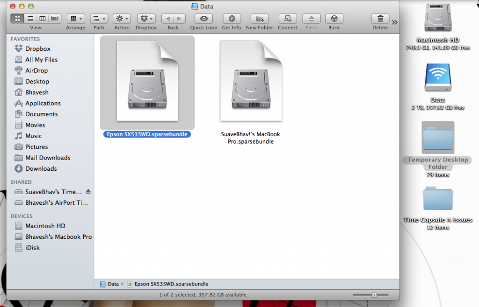Viewport: 479px width, 307px height.
Task: Open the Arrange dropdown
Action: point(76,19)
